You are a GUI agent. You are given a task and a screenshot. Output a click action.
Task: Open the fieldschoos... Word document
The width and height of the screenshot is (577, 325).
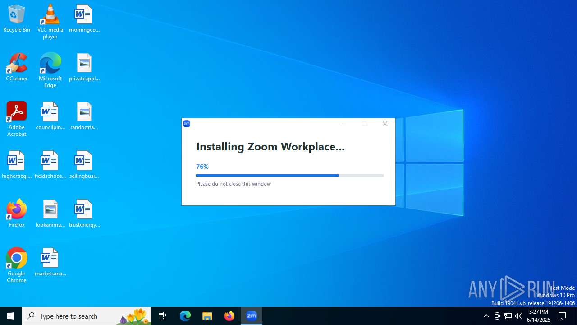[x=50, y=165]
